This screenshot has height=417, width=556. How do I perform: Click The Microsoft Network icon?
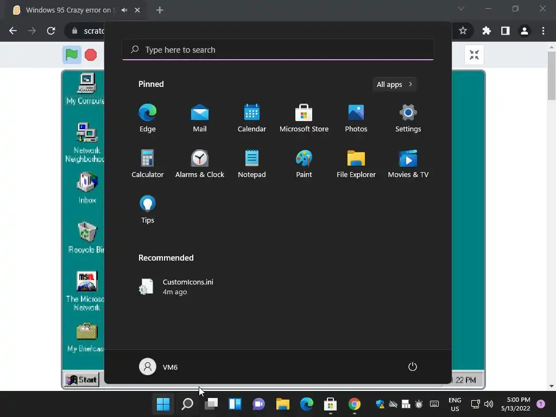pyautogui.click(x=85, y=291)
